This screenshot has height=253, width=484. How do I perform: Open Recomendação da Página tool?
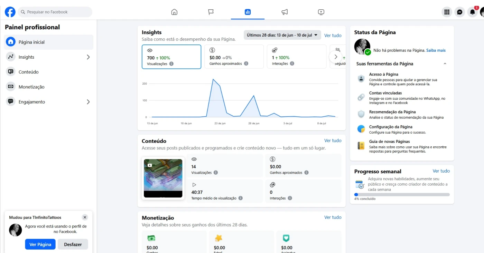(402, 115)
